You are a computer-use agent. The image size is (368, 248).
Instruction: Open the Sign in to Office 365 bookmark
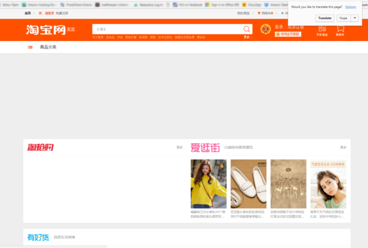click(x=222, y=5)
